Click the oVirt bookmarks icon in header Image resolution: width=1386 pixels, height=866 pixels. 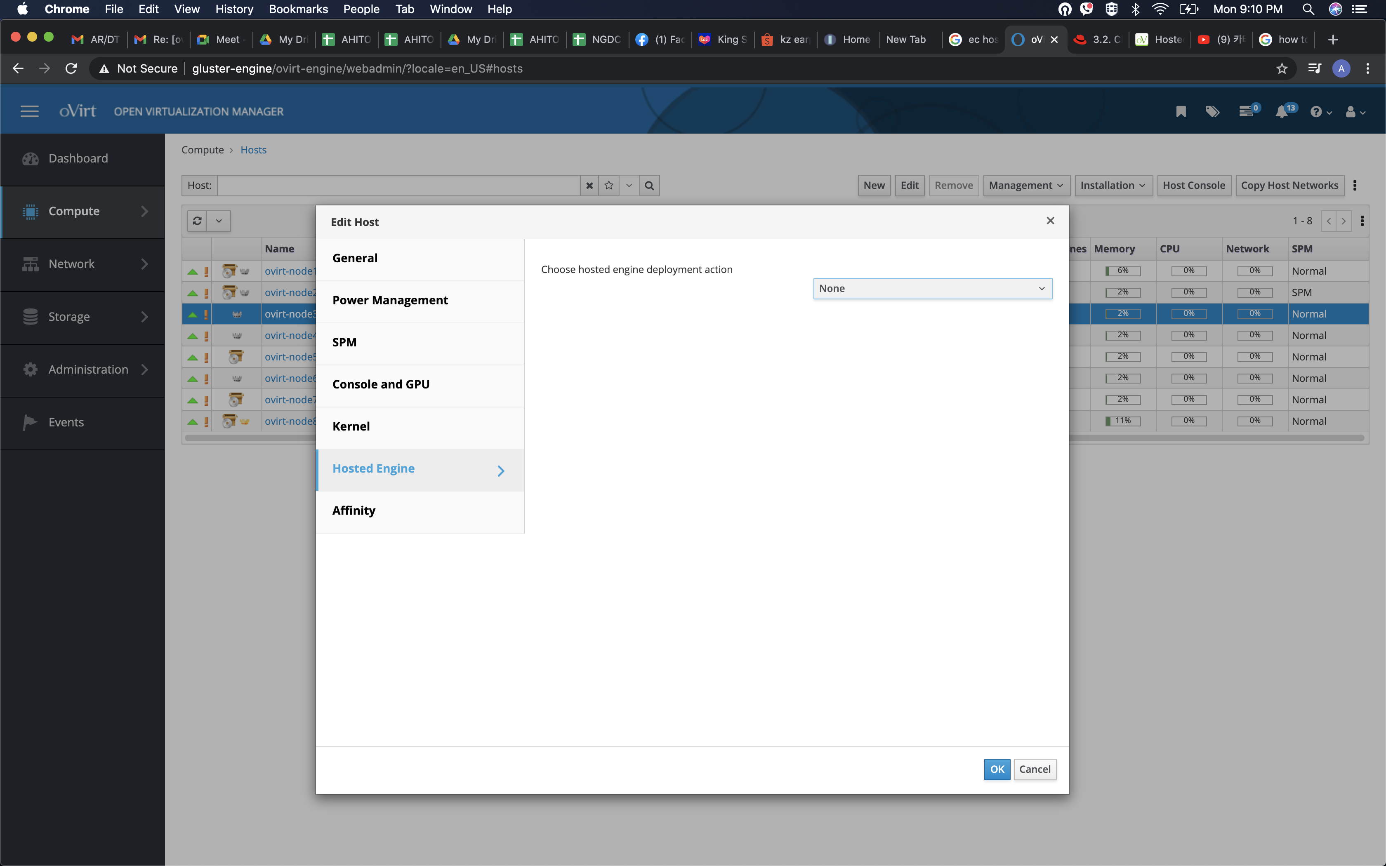click(1181, 112)
